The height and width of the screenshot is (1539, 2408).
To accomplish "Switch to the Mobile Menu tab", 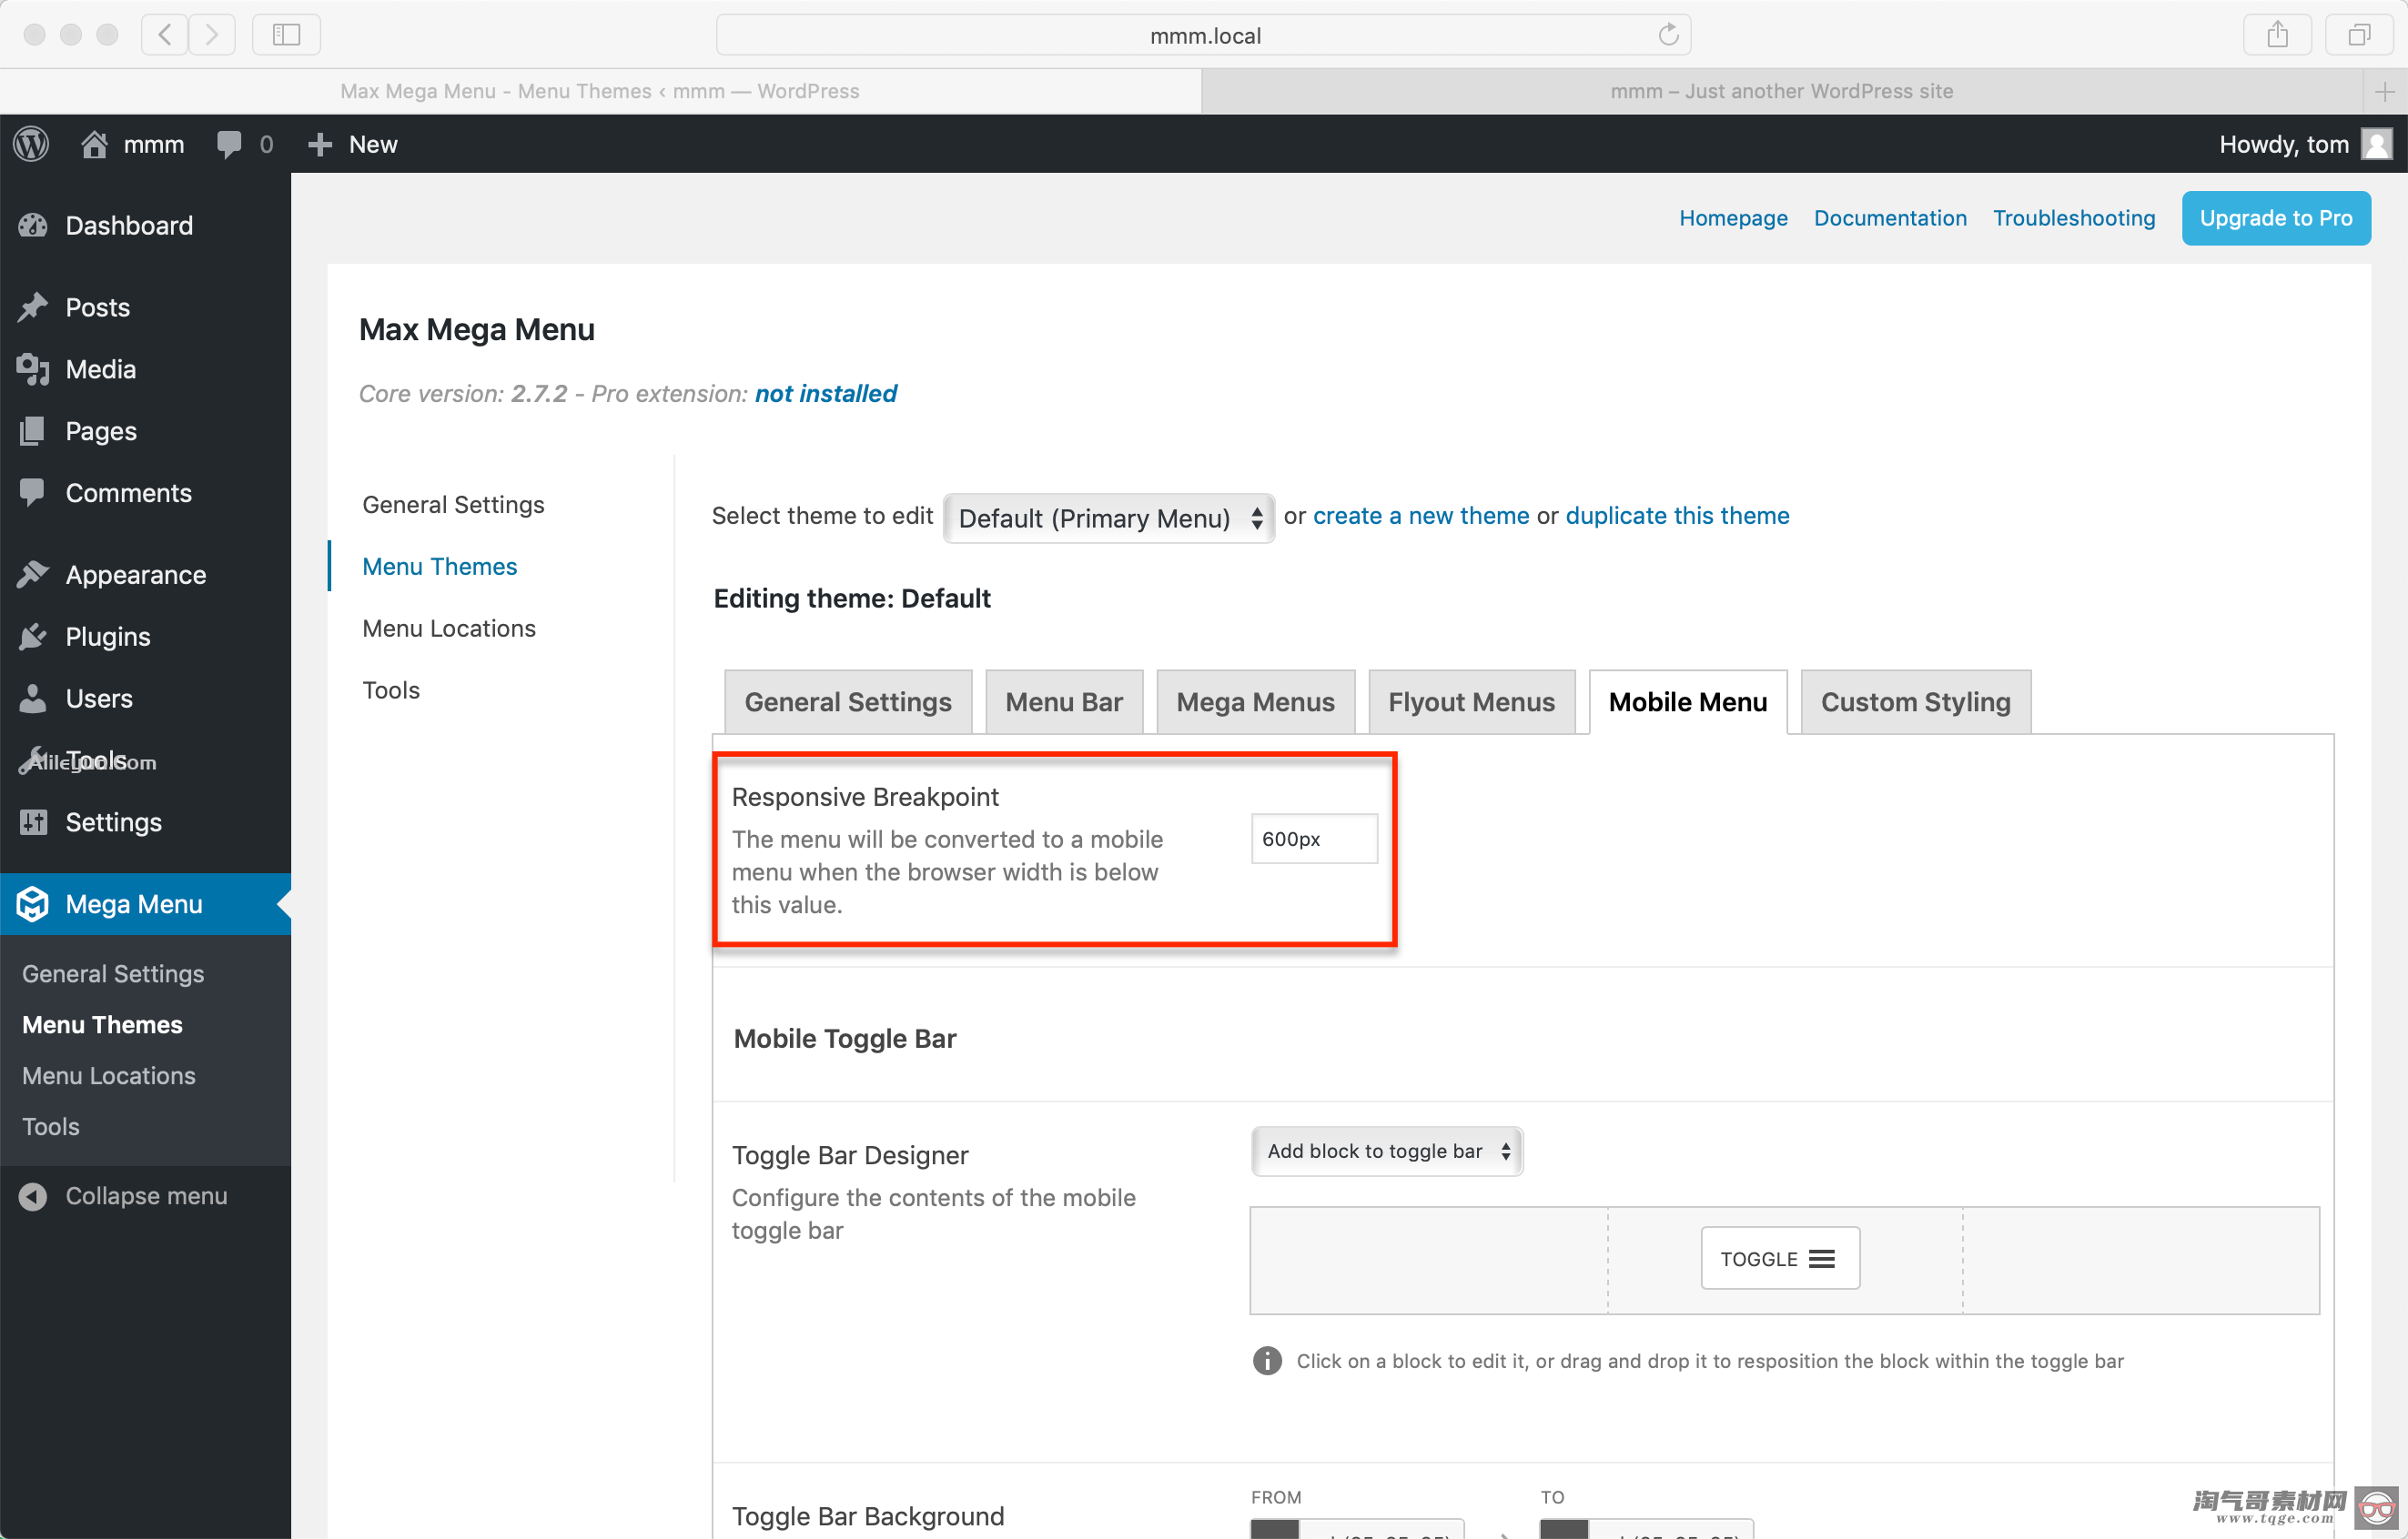I will (1686, 702).
